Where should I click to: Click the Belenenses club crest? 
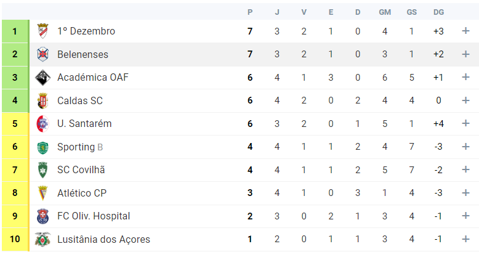pyautogui.click(x=42, y=54)
